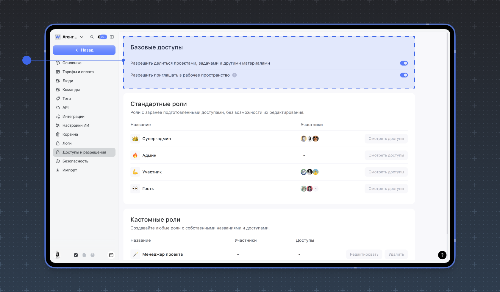Screen dimensions: 500x292
Task: Click the help question mark next to invite setting
Action: [235, 75]
